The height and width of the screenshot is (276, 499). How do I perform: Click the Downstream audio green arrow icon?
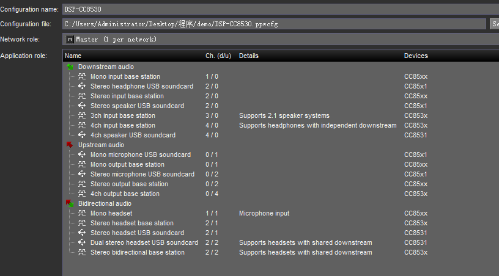coord(70,67)
